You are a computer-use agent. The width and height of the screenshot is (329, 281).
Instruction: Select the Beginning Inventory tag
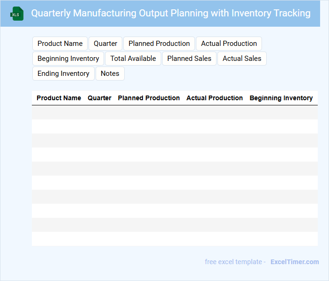pyautogui.click(x=68, y=59)
